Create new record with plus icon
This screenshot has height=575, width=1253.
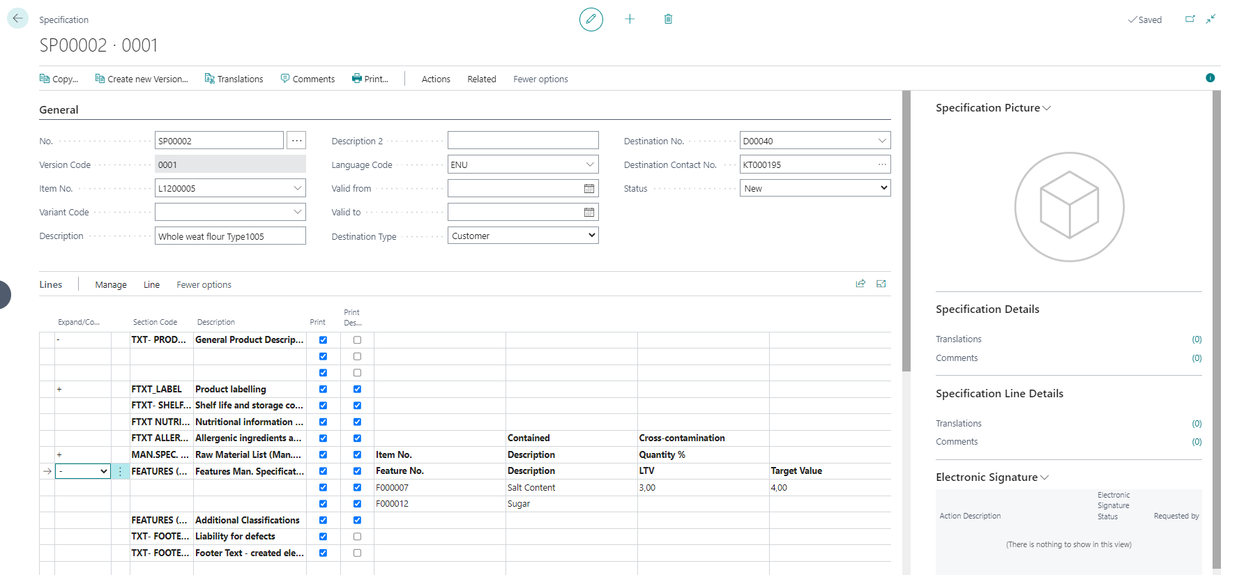click(x=630, y=19)
